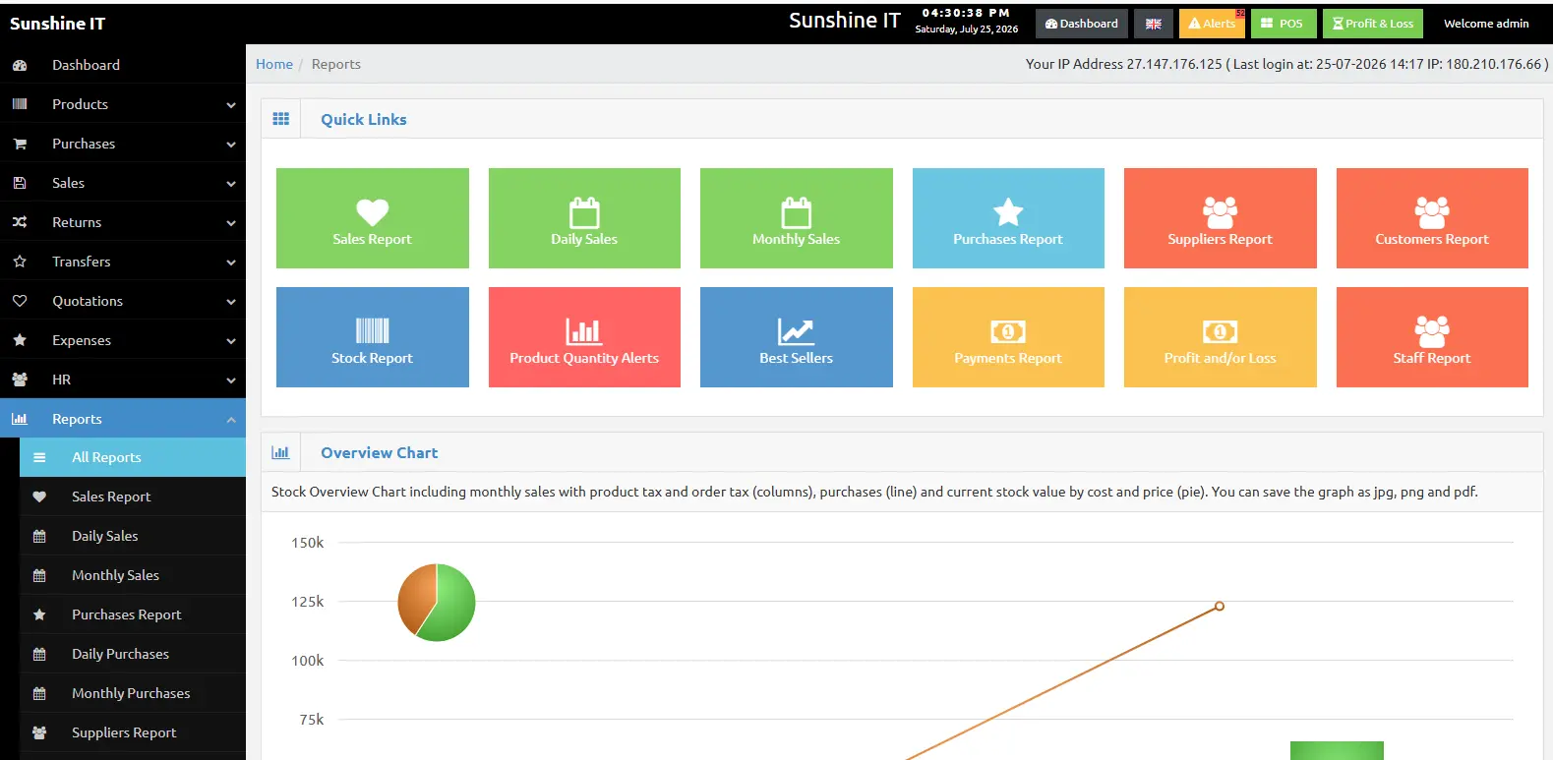Click the Monthly Purchases calendar icon in submenu
This screenshot has width=1553, height=760.
[x=39, y=693]
